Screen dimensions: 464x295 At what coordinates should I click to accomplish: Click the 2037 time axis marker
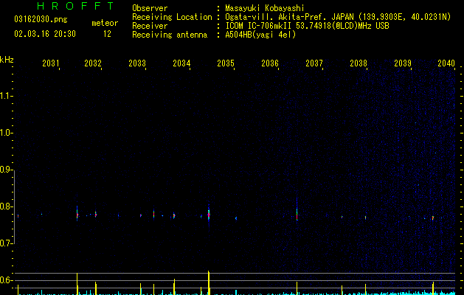[314, 63]
